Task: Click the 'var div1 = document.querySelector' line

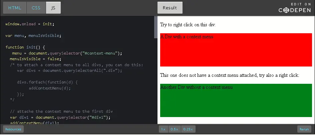Action: coord(60,117)
